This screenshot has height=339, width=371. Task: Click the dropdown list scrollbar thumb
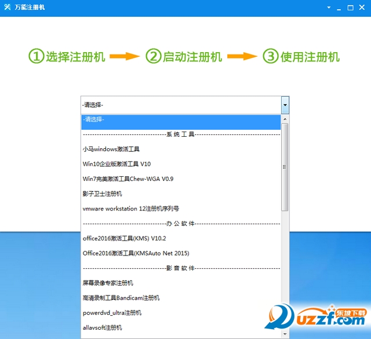click(285, 167)
